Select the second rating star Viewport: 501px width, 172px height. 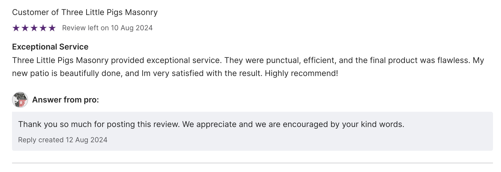pyautogui.click(x=25, y=28)
